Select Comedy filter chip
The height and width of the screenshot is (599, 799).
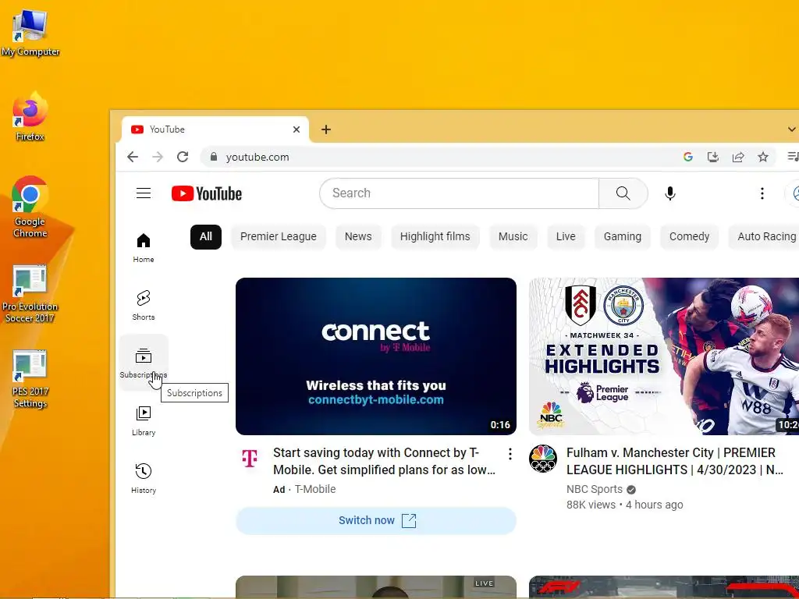[x=689, y=237]
